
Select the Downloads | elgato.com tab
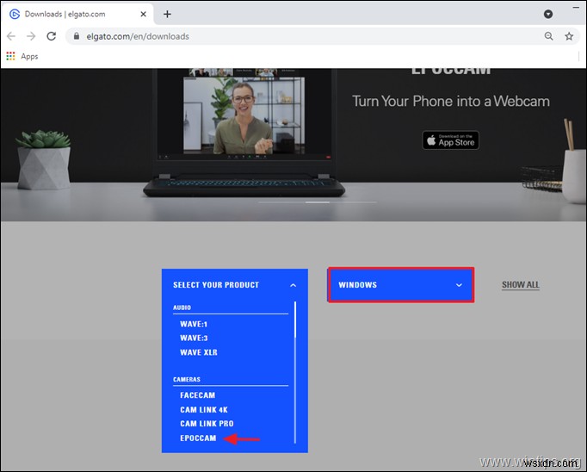[x=77, y=15]
